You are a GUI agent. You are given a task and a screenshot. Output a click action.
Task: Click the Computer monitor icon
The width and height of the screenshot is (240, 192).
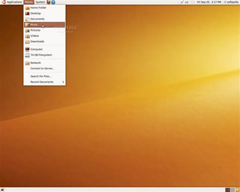coord(27,49)
